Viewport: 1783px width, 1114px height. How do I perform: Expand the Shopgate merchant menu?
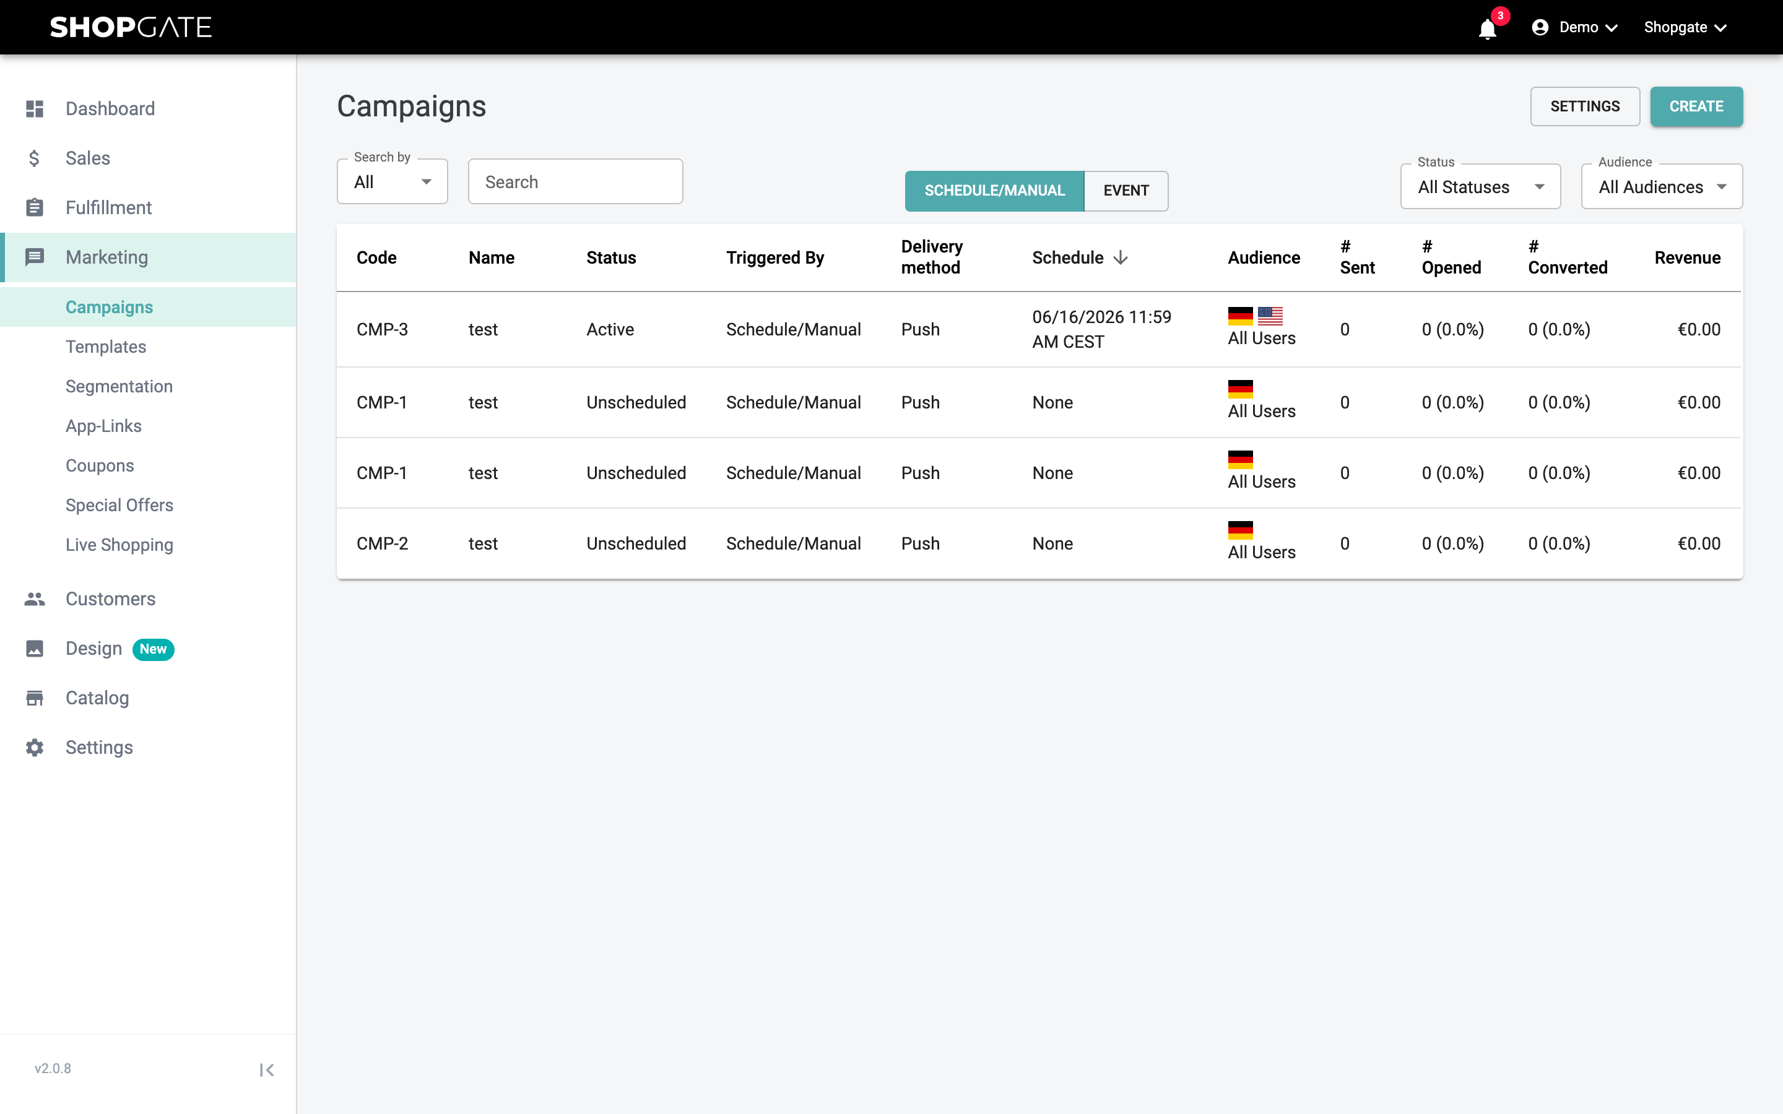(1685, 27)
